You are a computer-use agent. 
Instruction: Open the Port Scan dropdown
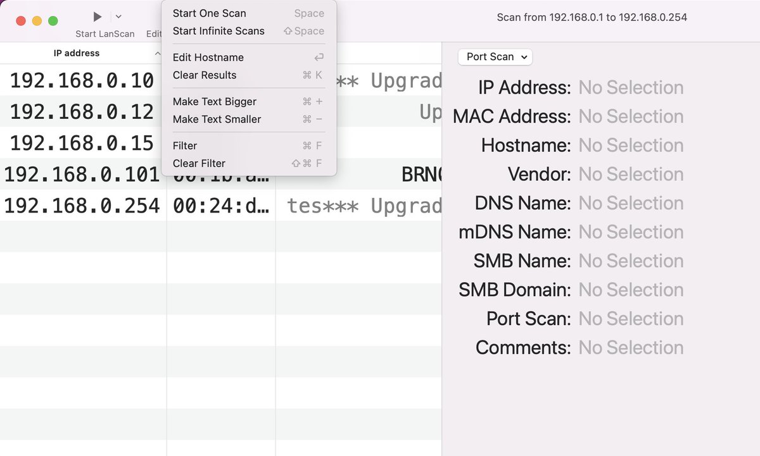point(495,57)
